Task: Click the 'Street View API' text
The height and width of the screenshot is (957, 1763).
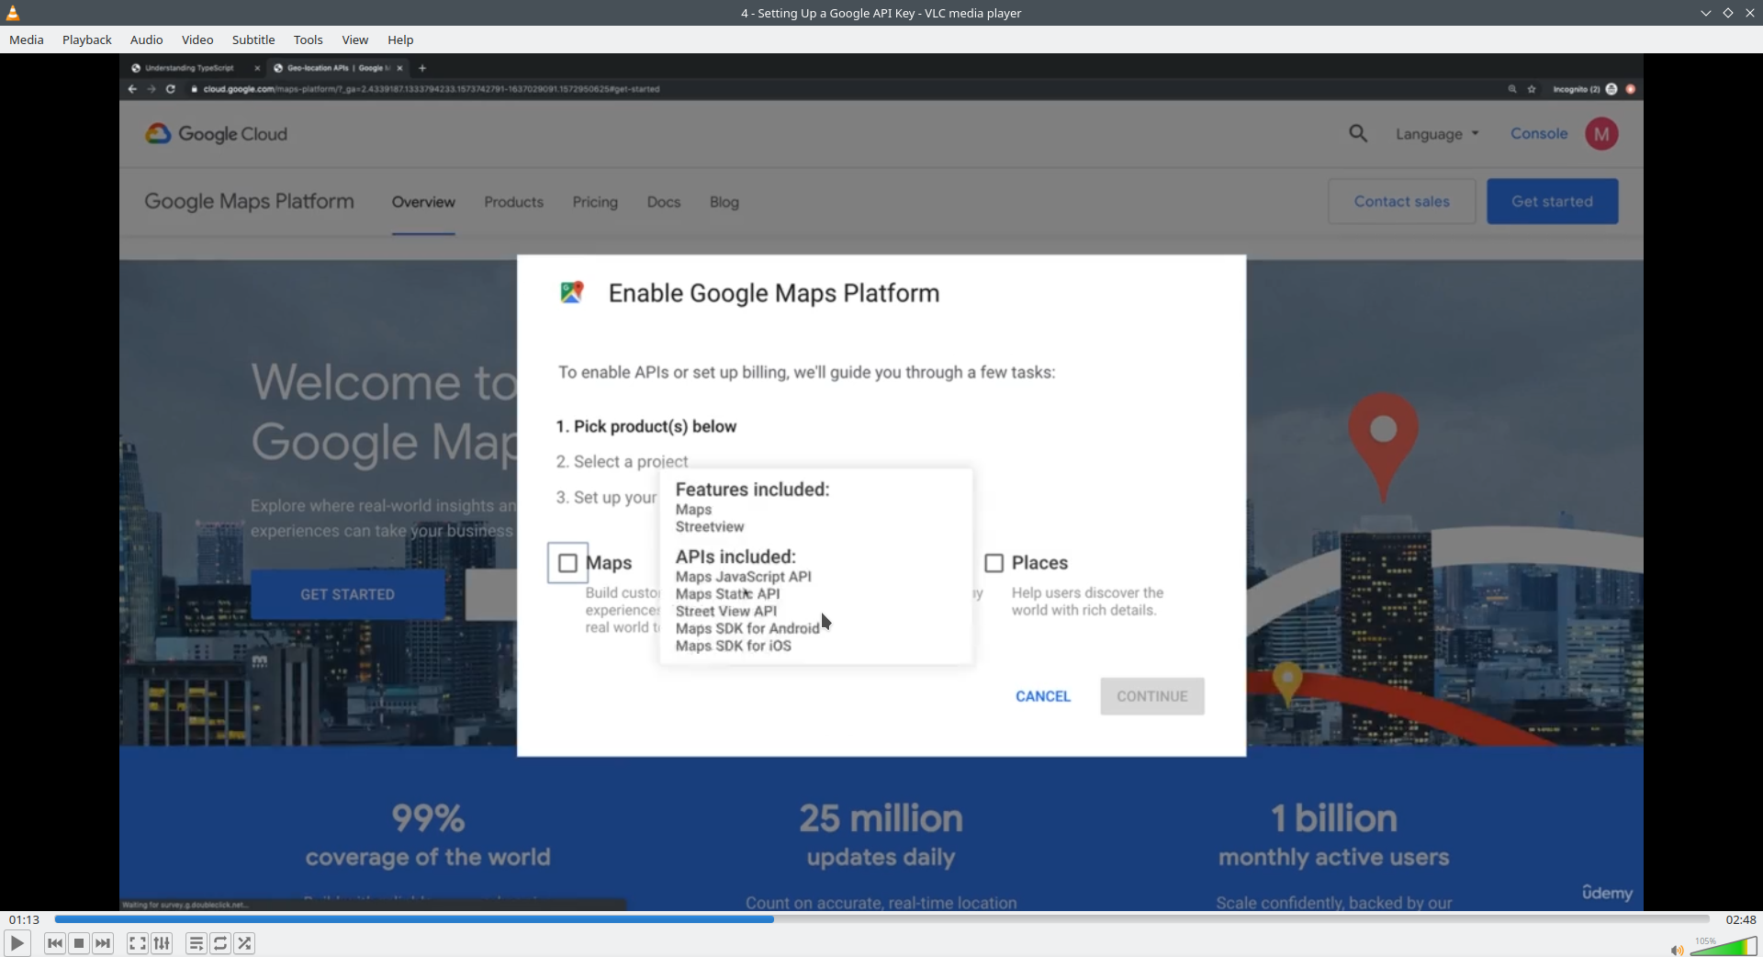Action: tap(726, 611)
